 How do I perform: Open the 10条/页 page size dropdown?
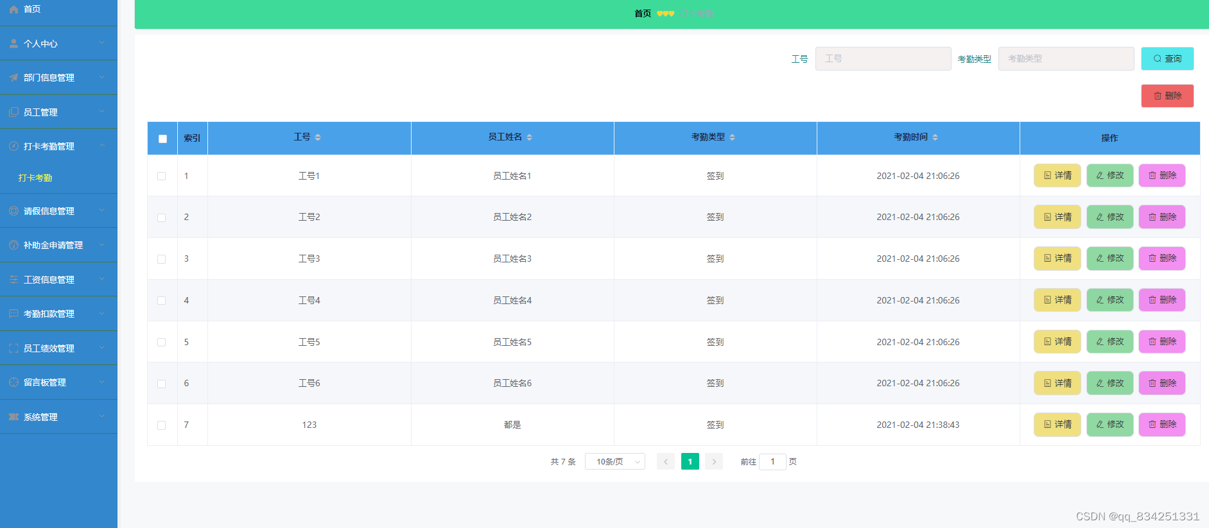tap(615, 462)
